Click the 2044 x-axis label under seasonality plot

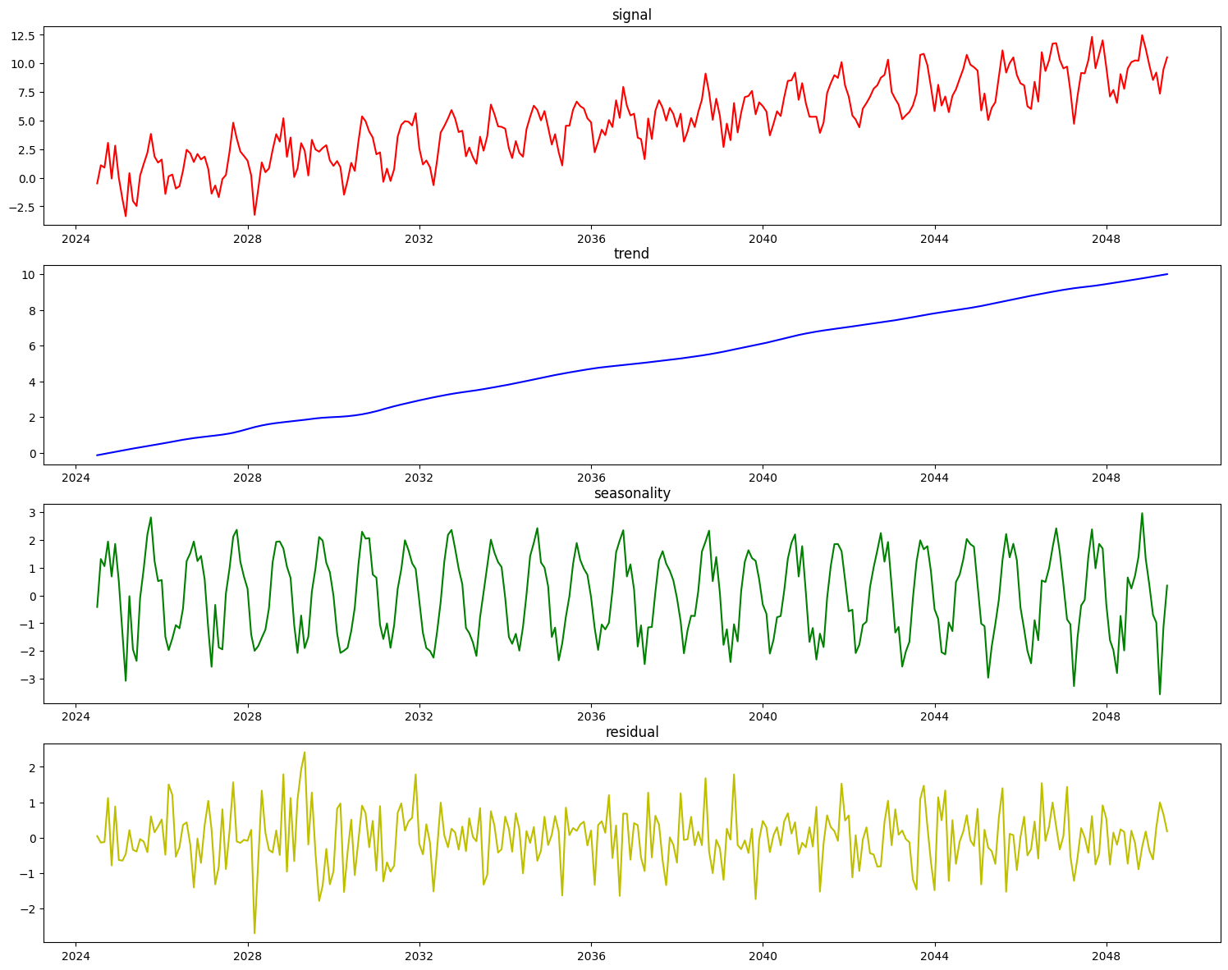point(935,717)
